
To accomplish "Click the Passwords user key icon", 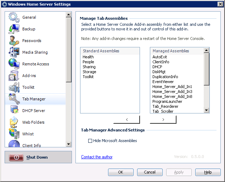I will click(14, 41).
